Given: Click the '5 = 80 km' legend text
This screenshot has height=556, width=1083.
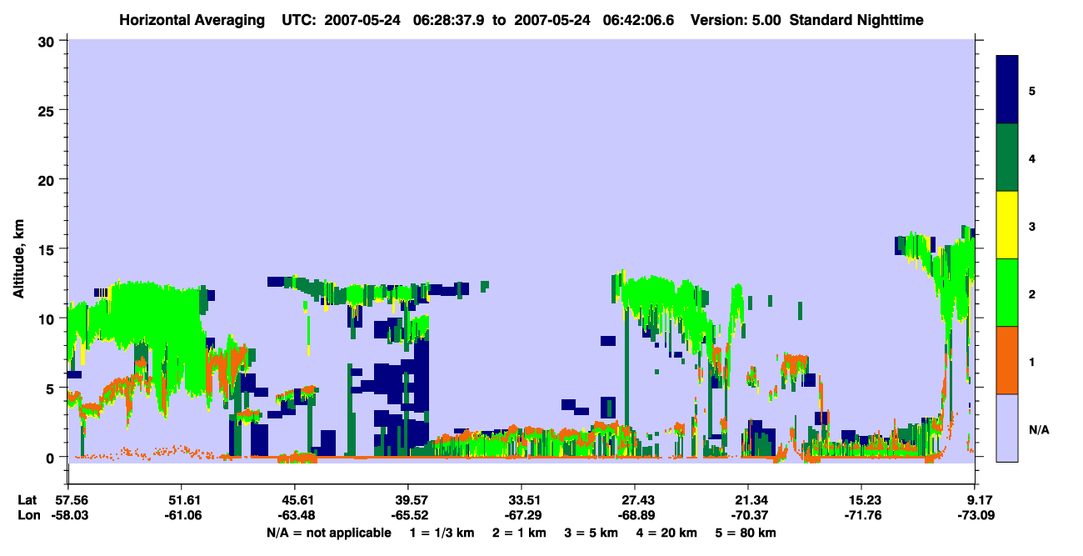Looking at the screenshot, I should [746, 533].
